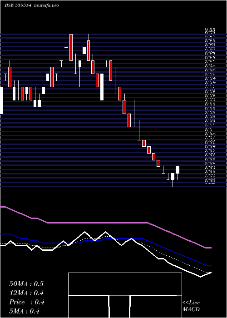227x318 pixels.
Task: Select the purple 50MA line at its right end
Action: click(209, 248)
